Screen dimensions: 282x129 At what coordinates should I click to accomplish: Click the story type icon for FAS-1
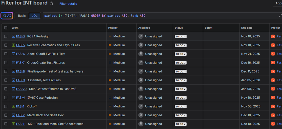pyautogui.click(x=13, y=107)
